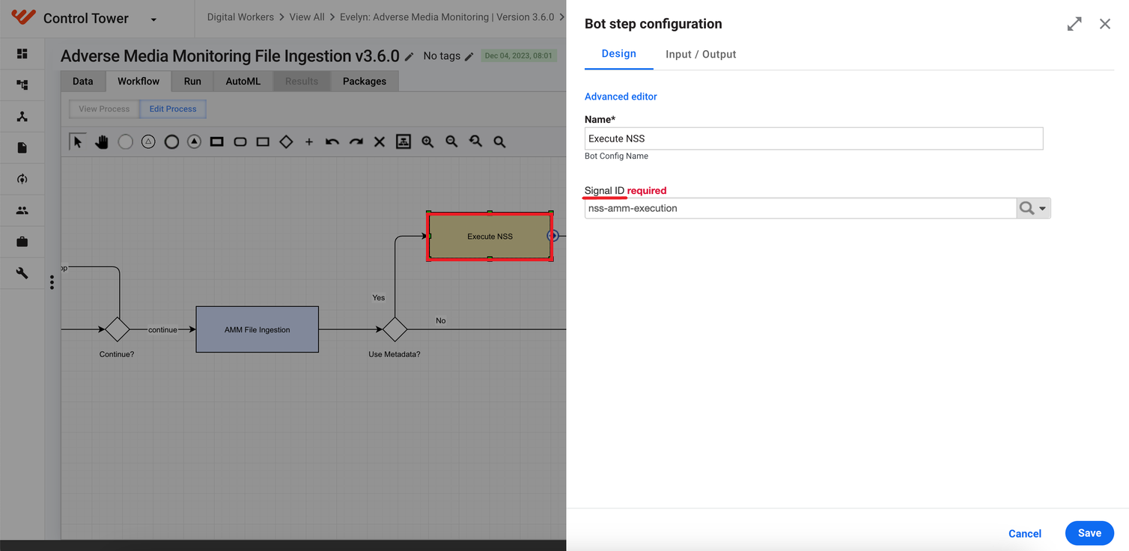The width and height of the screenshot is (1129, 551).
Task: Search Signal IDs with the magnifier
Action: pos(1026,208)
